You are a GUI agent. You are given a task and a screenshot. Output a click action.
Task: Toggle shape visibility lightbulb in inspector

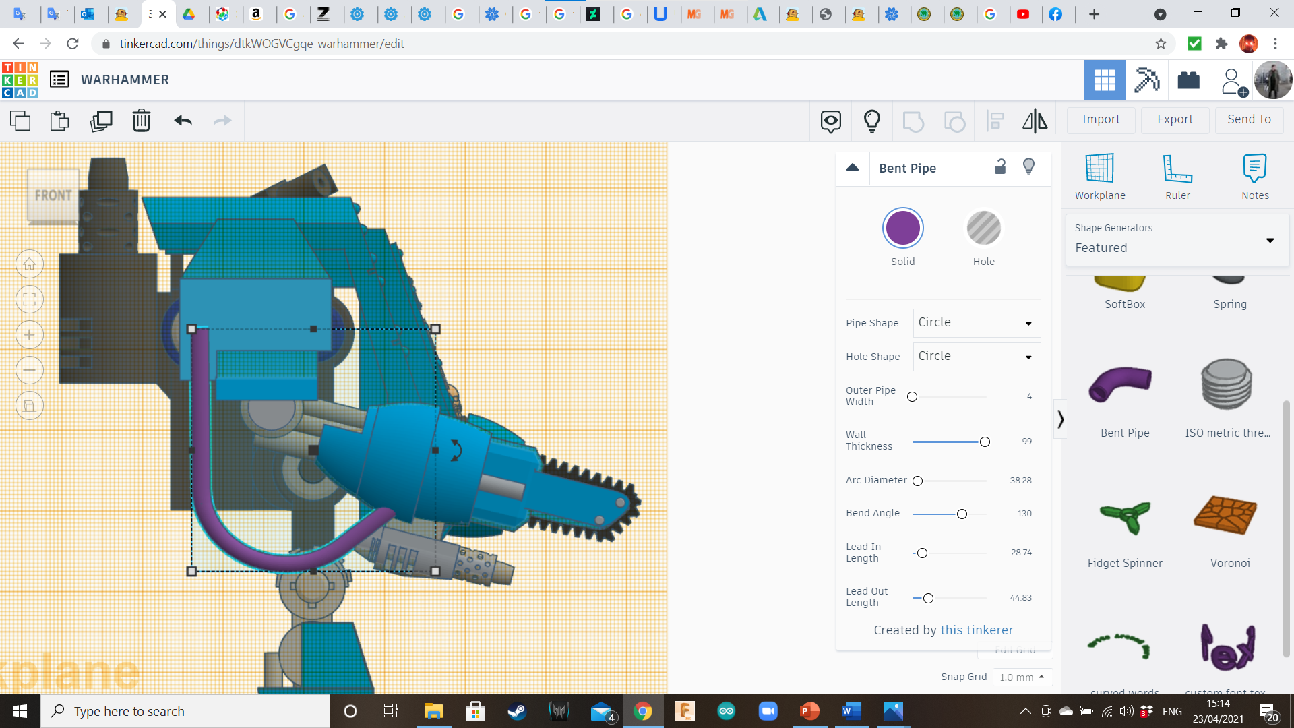tap(1028, 166)
